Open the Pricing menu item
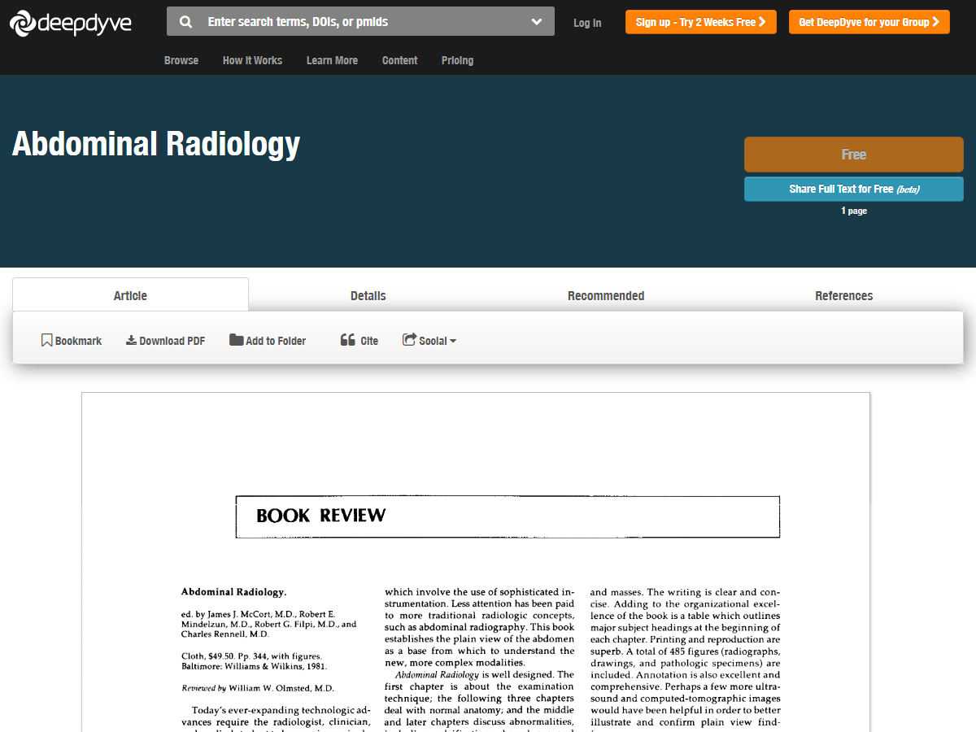The width and height of the screenshot is (976, 732). 457,60
